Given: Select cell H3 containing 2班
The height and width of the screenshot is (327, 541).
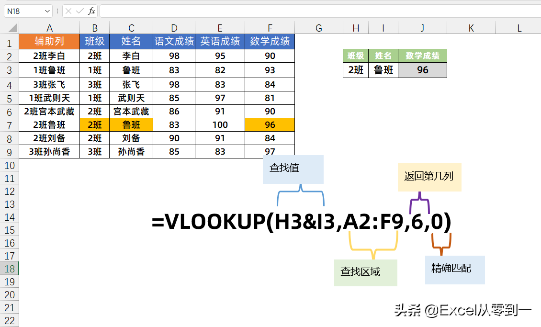Looking at the screenshot, I should [x=355, y=70].
